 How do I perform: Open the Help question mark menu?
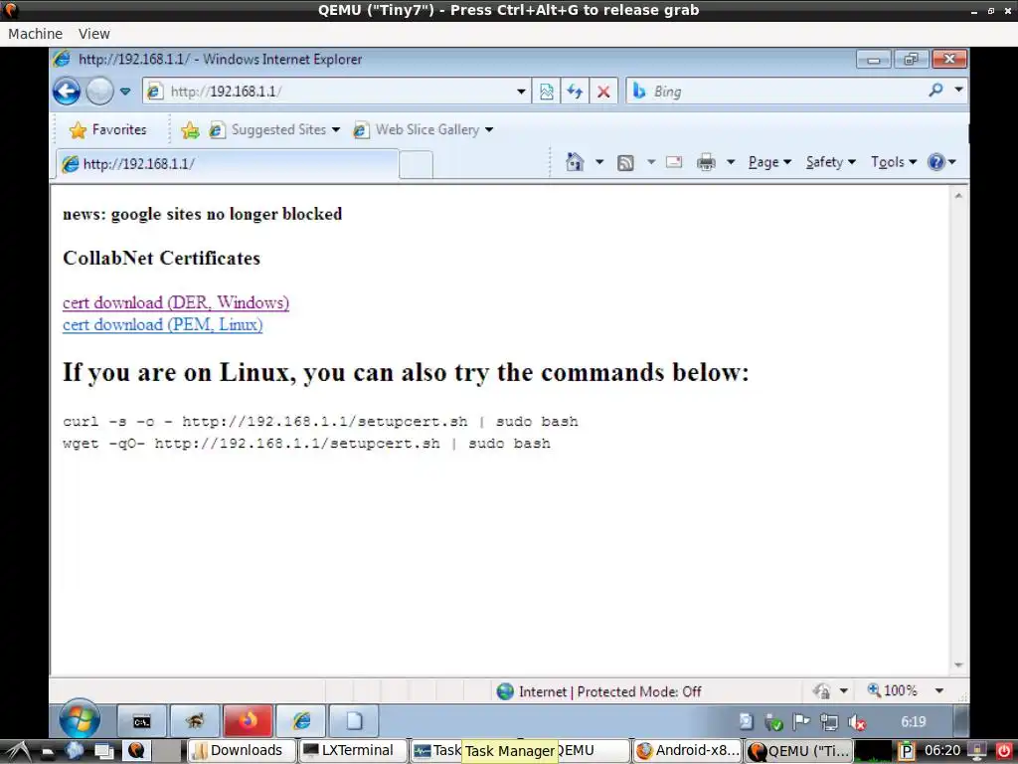pos(941,162)
